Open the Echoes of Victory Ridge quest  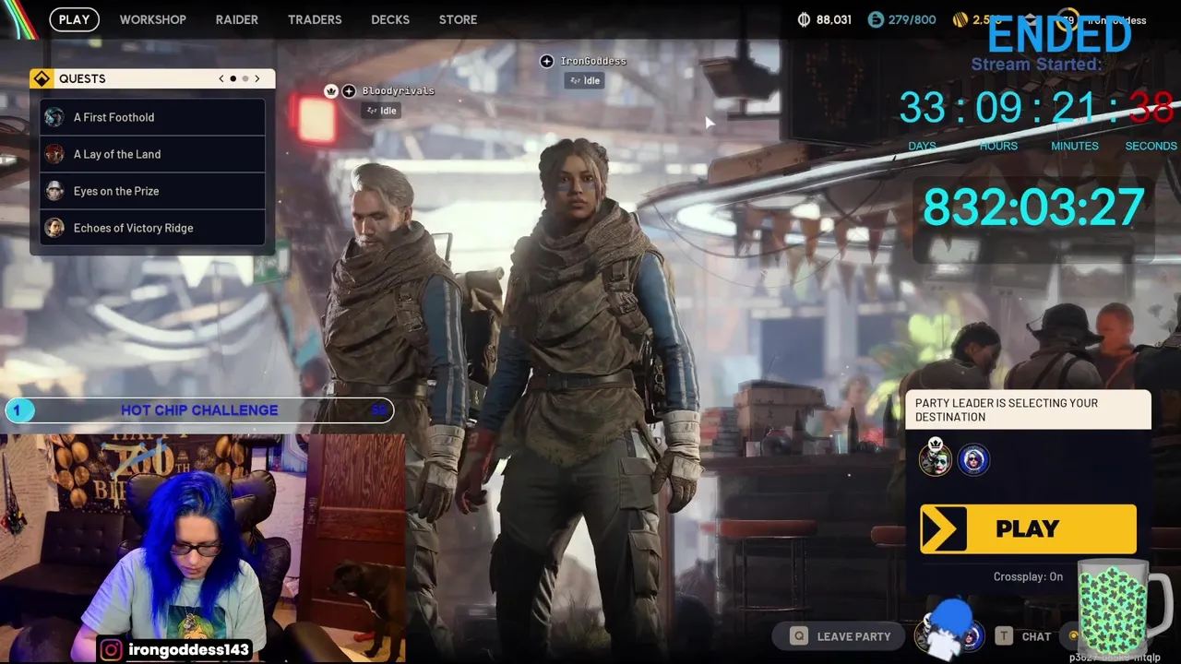click(152, 228)
